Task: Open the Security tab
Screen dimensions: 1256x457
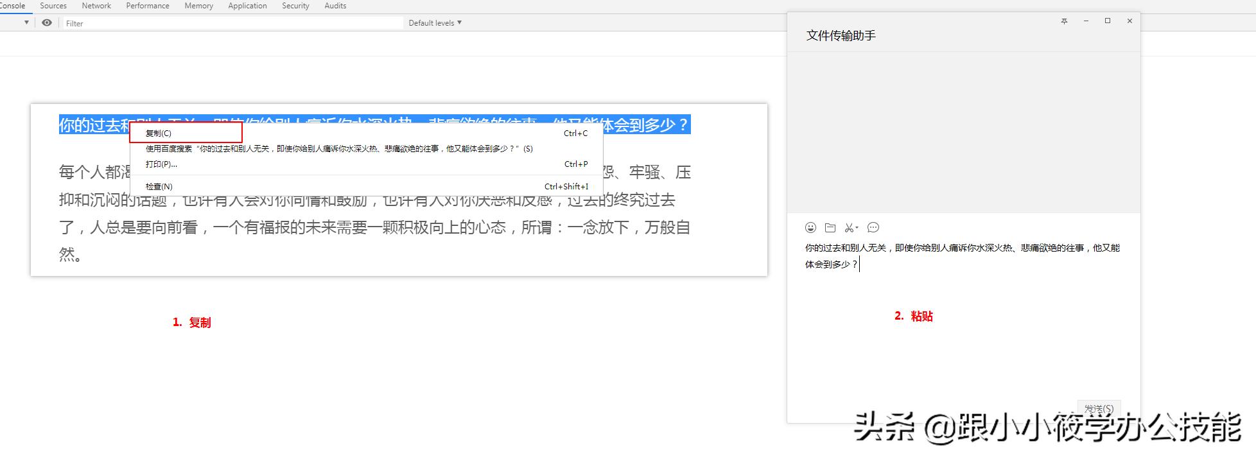Action: [295, 6]
